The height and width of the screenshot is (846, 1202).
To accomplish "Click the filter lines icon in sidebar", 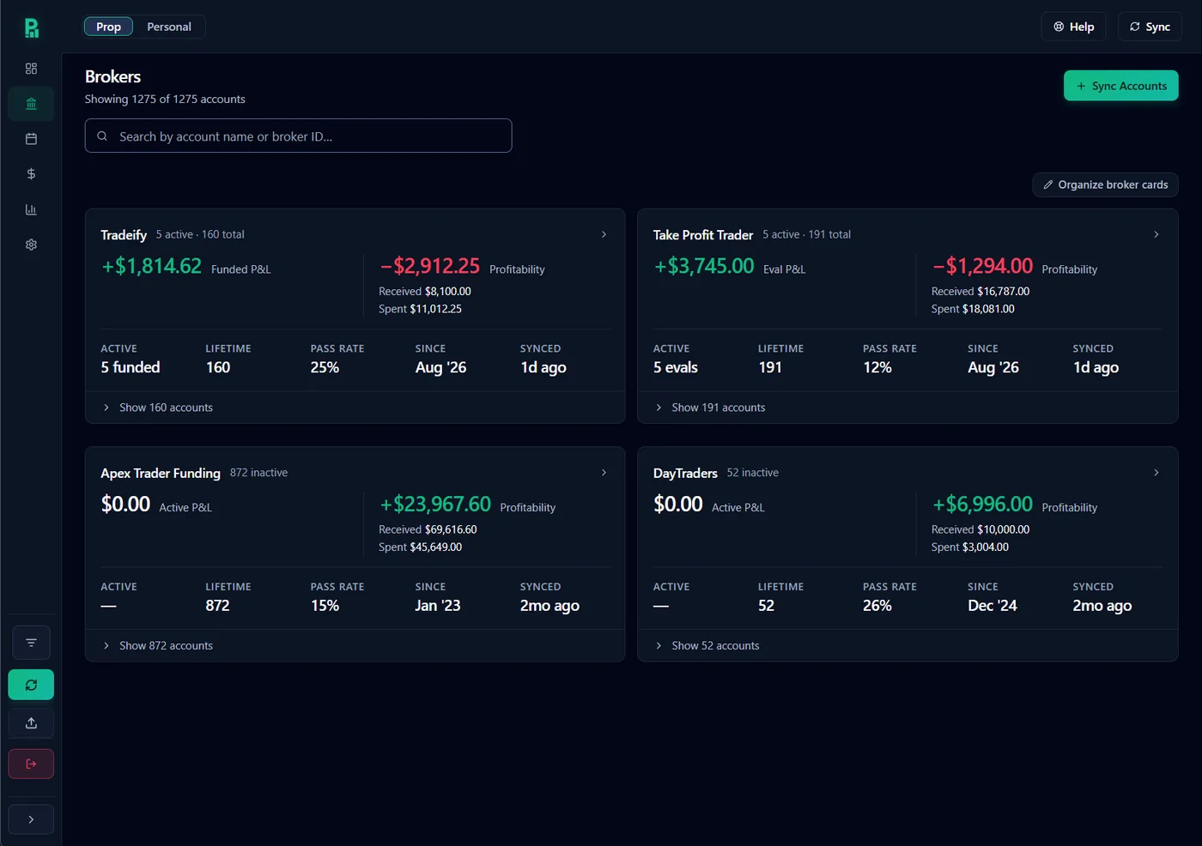I will click(31, 643).
